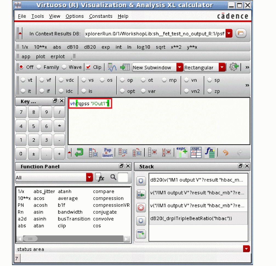The width and height of the screenshot is (276, 266).
Task: Select the dB20(_drplTripleBeatRatio("hbac")) stack entry
Action: (x=198, y=218)
